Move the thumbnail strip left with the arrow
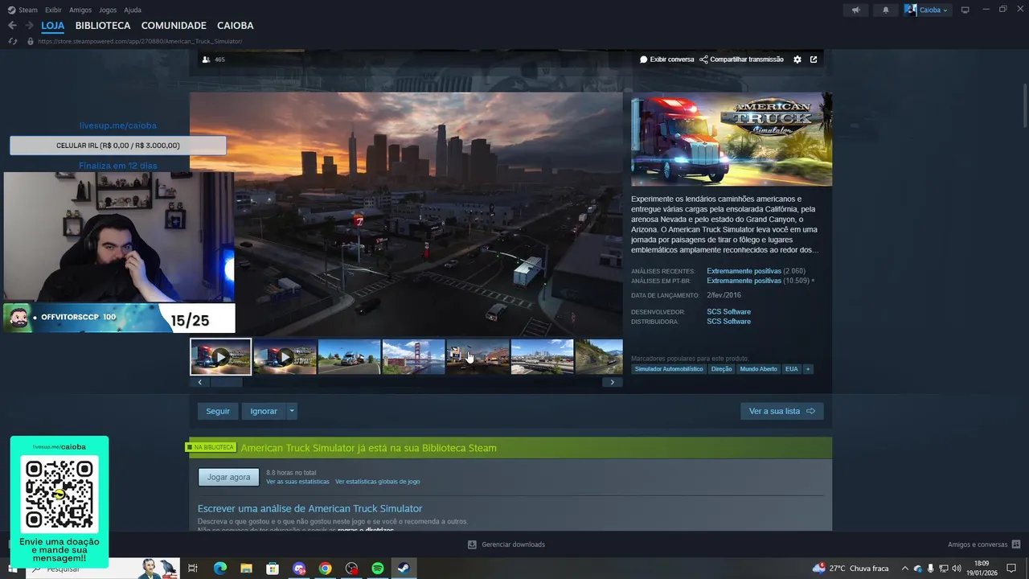The height and width of the screenshot is (579, 1029). click(x=200, y=382)
